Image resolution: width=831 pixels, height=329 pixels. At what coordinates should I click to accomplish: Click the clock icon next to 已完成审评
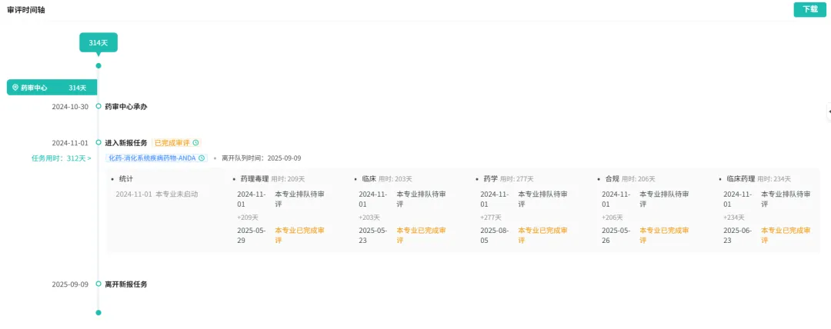tap(195, 143)
